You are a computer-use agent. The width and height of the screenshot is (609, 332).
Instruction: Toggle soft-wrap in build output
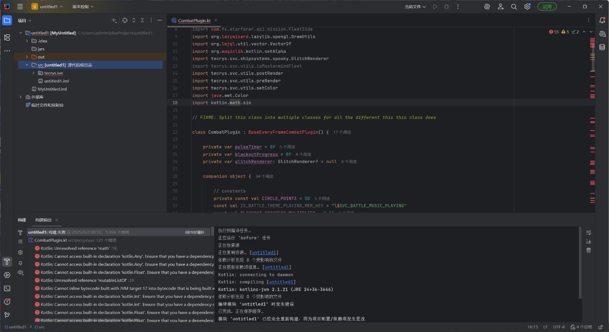coord(588,233)
